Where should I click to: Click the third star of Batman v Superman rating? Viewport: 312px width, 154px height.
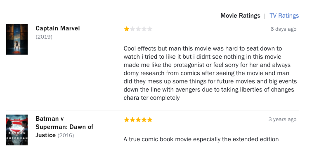(138, 120)
